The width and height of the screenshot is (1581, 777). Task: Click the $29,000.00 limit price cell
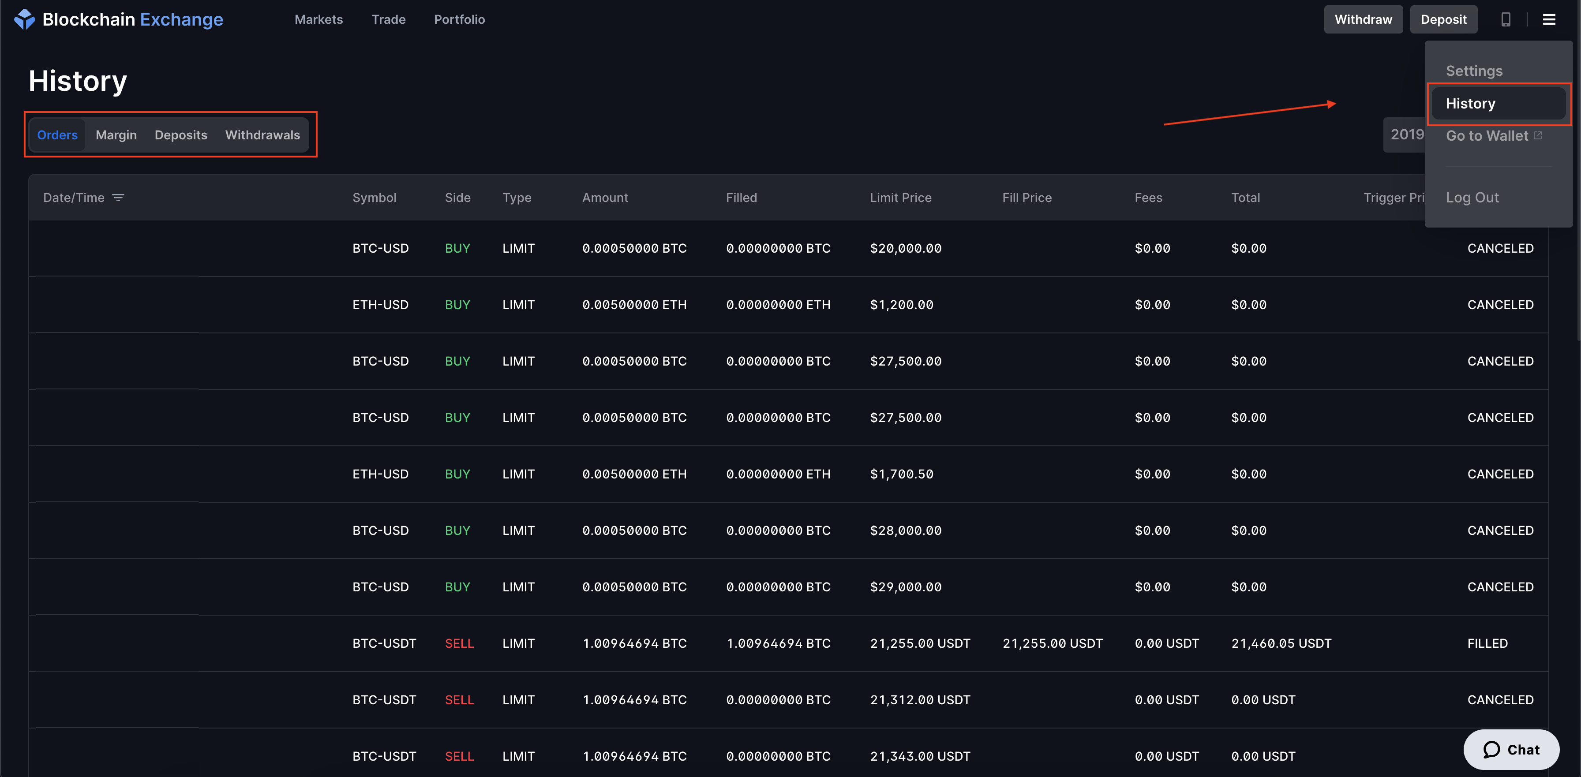tap(905, 587)
